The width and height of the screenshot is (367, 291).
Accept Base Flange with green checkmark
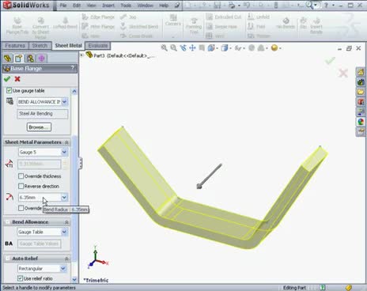click(7, 79)
